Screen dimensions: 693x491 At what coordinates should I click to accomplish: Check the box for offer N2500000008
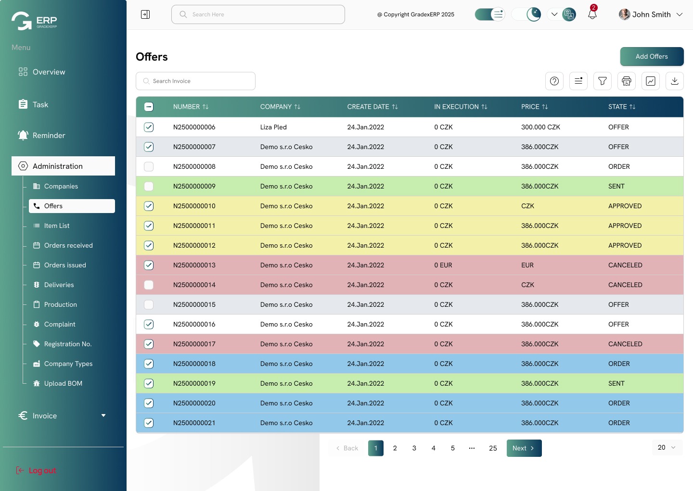[149, 166]
